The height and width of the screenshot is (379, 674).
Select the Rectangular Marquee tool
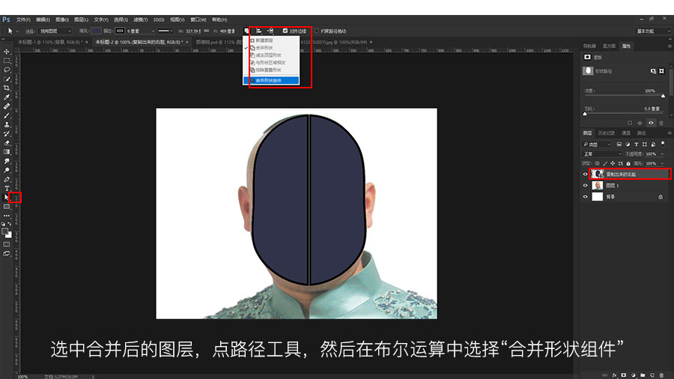pos(7,60)
